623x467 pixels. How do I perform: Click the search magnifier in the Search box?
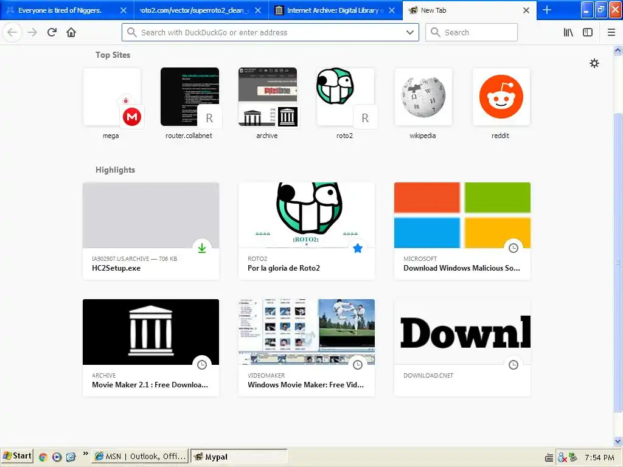(x=436, y=33)
